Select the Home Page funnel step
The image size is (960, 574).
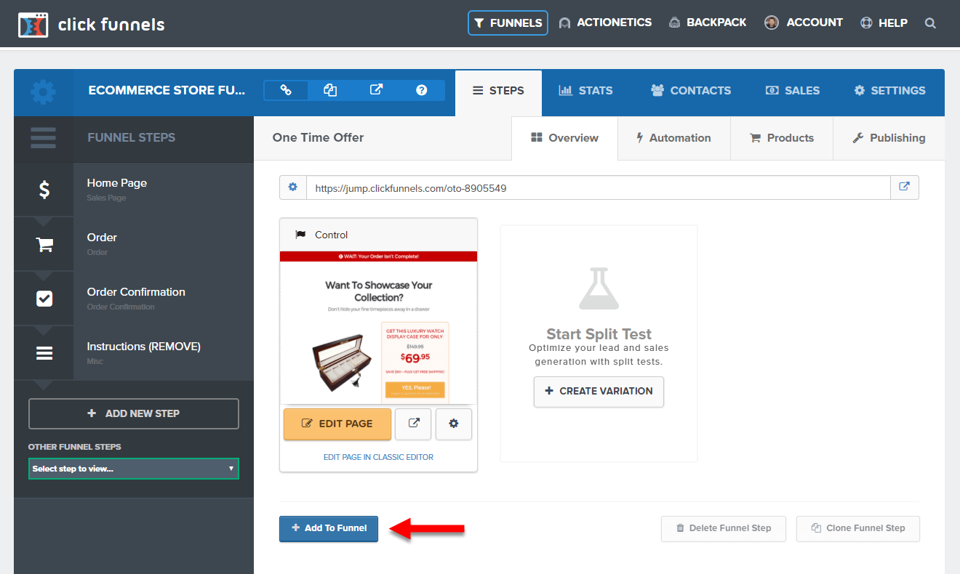[x=134, y=189]
